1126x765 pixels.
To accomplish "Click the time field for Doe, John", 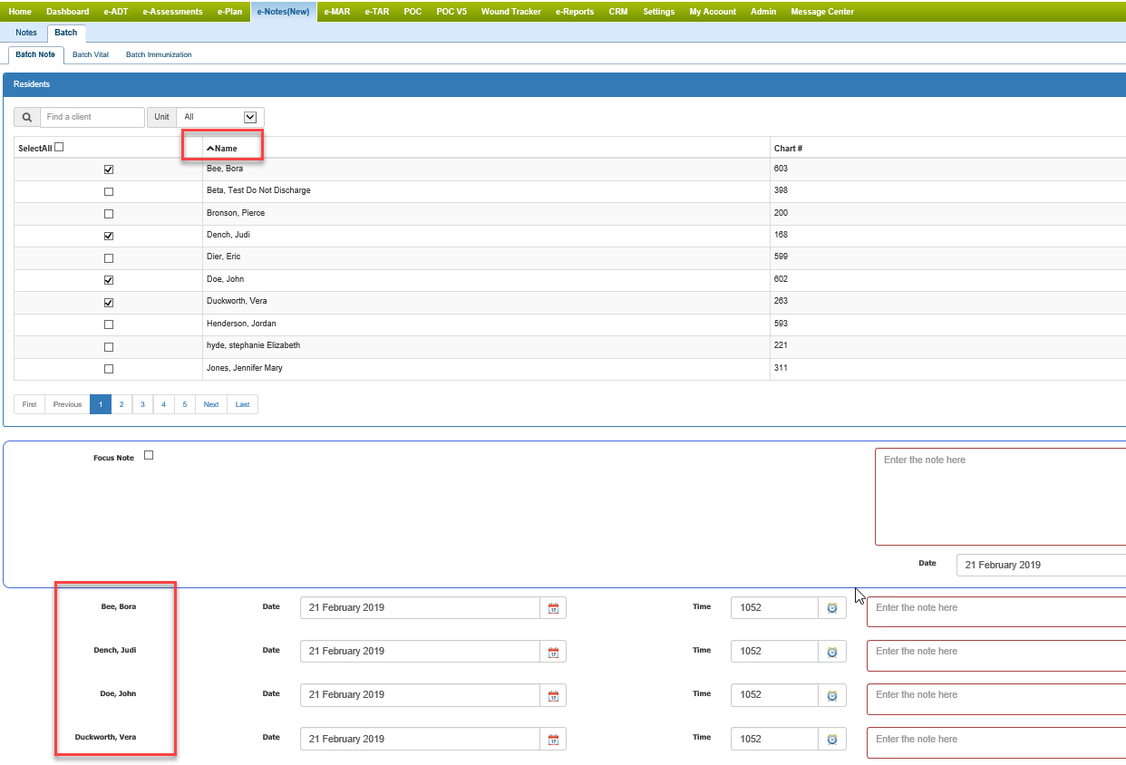I will pyautogui.click(x=775, y=695).
